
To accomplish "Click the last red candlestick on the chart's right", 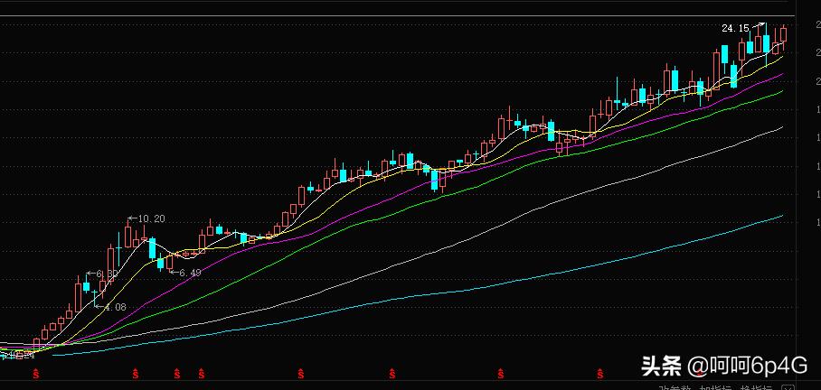I will tap(783, 34).
